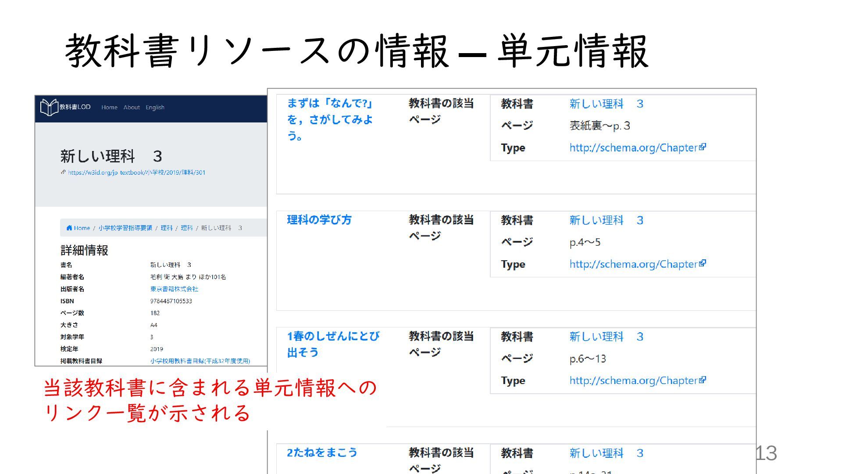This screenshot has width=842, height=474.
Task: Open the unit link 2たねをまこう
Action: 322,452
